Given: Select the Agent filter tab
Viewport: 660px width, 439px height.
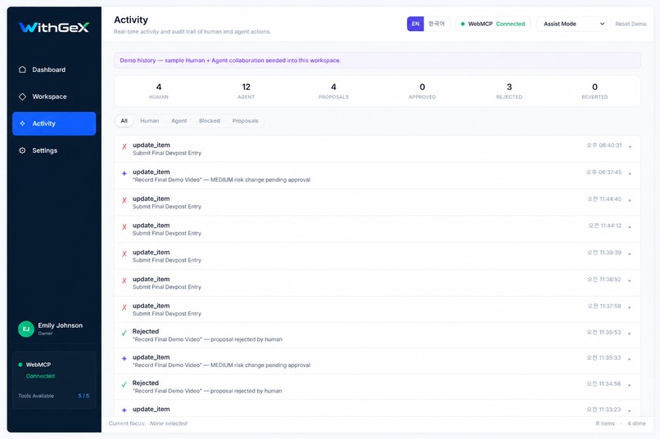Looking at the screenshot, I should pyautogui.click(x=179, y=121).
